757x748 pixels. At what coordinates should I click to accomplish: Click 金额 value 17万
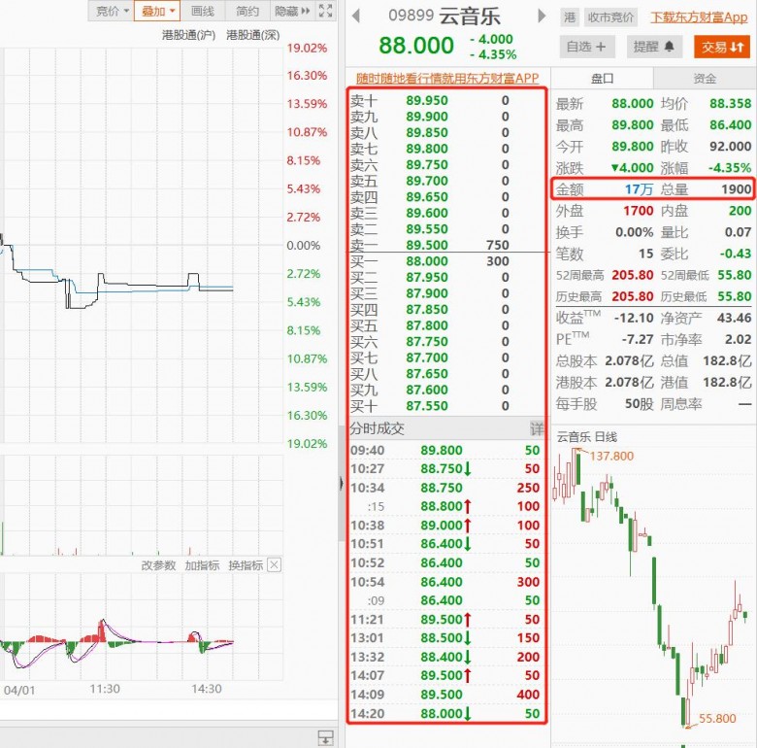click(x=639, y=189)
